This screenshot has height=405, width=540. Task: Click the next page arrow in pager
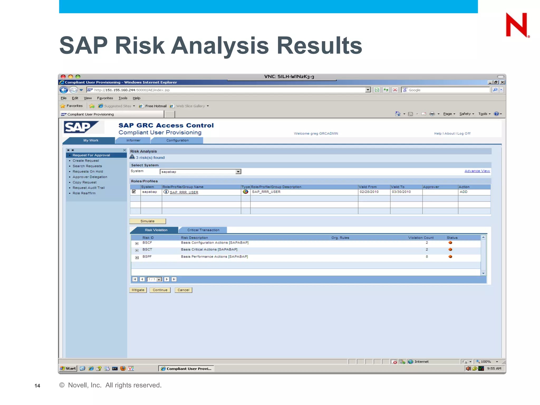[167, 279]
